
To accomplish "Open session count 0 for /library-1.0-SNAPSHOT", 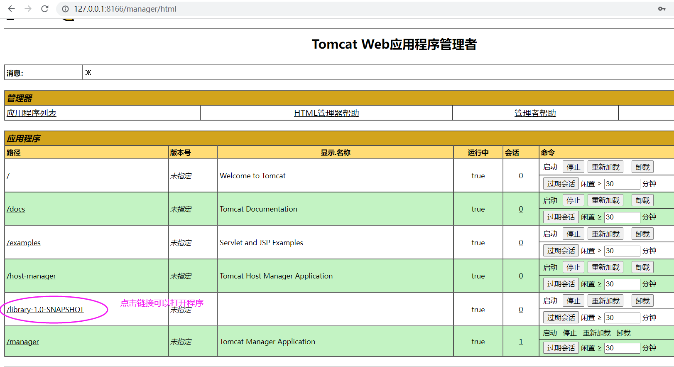I will (521, 310).
